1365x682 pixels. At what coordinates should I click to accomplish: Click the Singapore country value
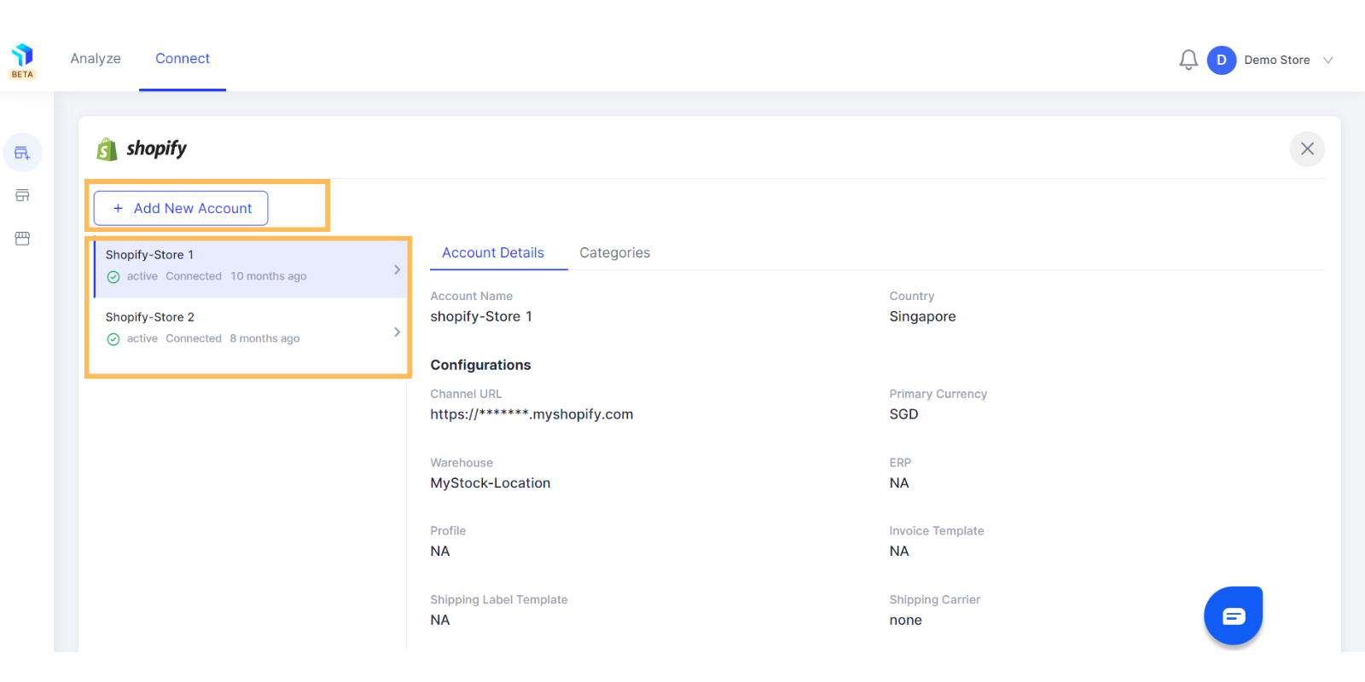[x=922, y=316]
